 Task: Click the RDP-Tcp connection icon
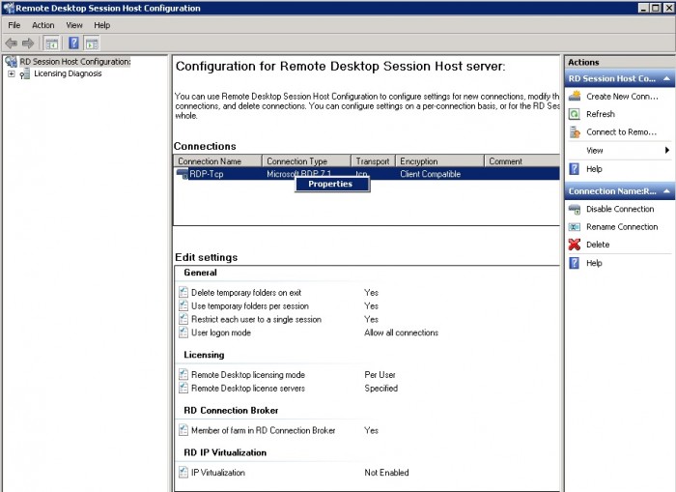(x=183, y=174)
